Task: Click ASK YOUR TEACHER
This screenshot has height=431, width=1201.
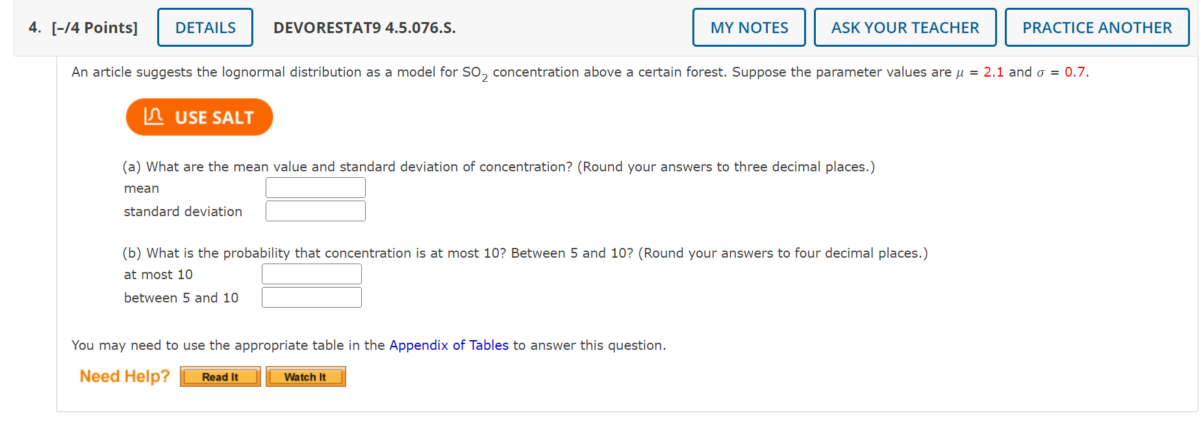Action: (x=905, y=27)
